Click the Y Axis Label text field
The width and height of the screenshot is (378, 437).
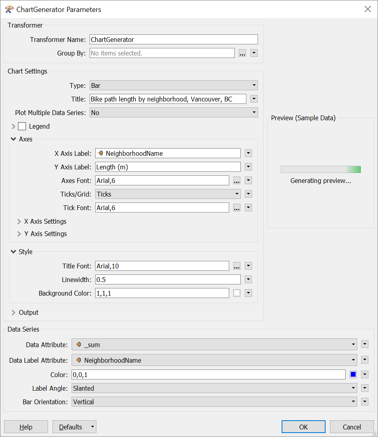[x=168, y=167]
